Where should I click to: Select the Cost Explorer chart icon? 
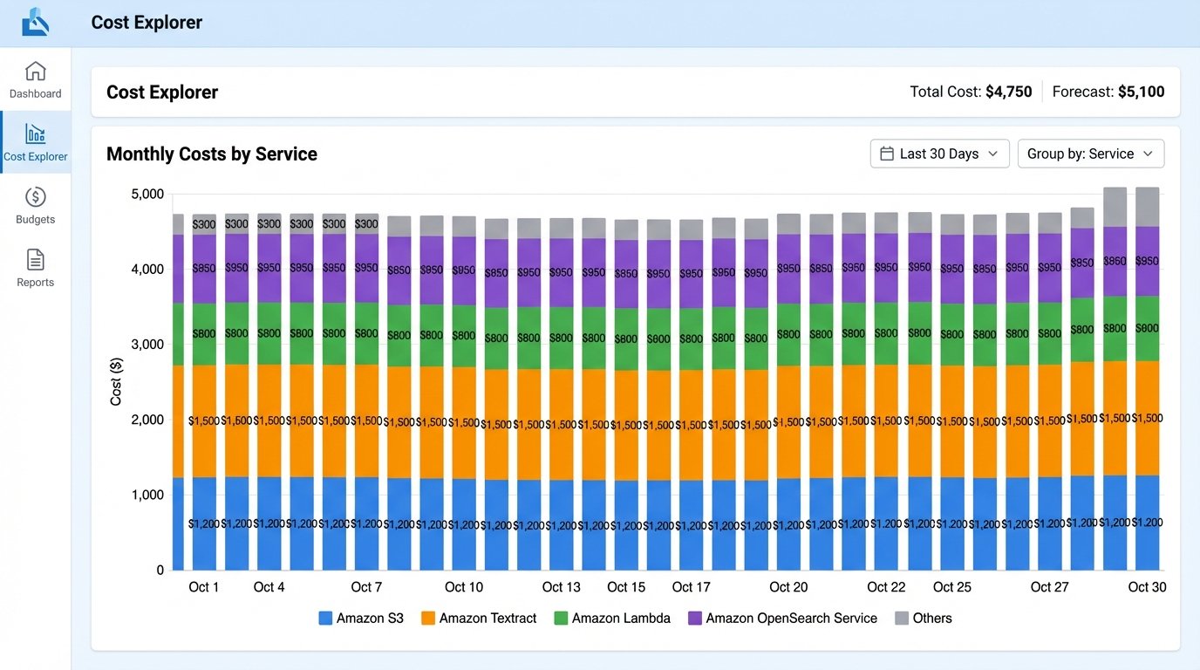pyautogui.click(x=36, y=133)
